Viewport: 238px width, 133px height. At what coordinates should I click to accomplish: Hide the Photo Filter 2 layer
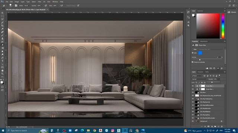click(x=193, y=86)
